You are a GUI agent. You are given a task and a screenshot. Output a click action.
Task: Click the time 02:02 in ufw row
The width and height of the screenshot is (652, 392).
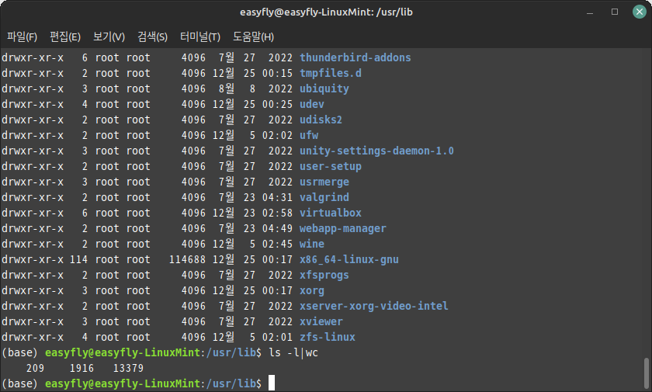(277, 135)
